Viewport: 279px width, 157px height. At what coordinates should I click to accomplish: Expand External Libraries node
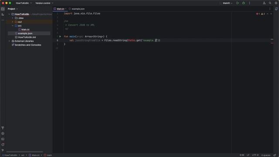coord(9,41)
